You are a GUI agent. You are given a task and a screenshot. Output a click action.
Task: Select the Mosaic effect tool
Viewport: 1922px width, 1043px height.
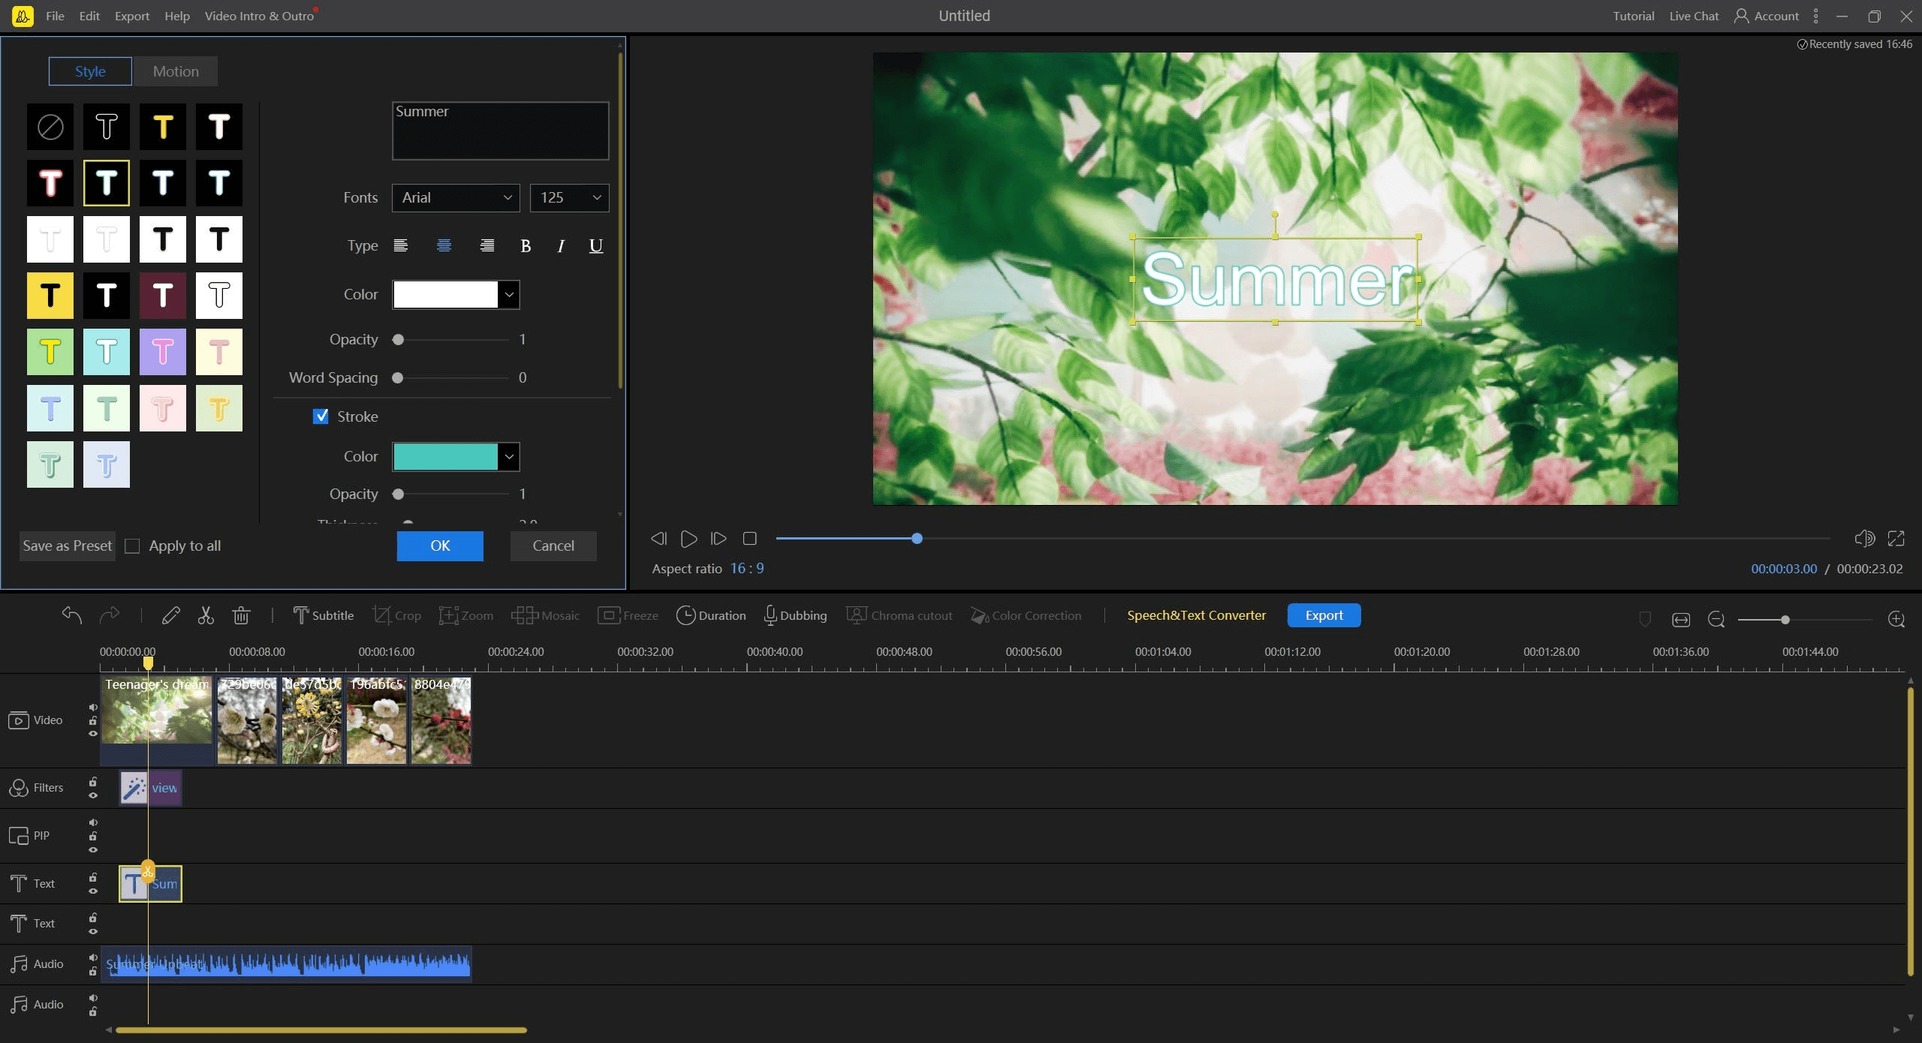(546, 615)
